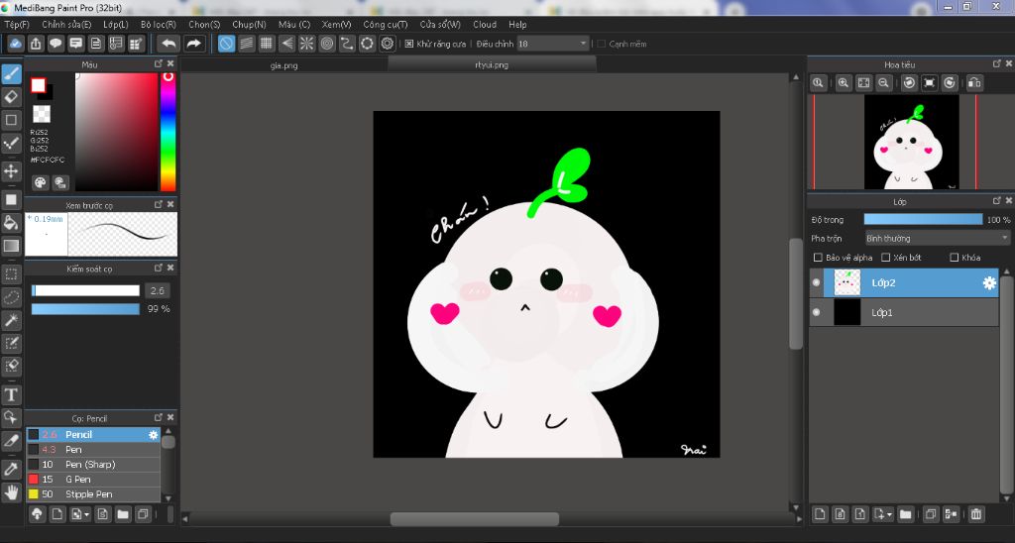
Task: Add a new layer
Action: [820, 514]
